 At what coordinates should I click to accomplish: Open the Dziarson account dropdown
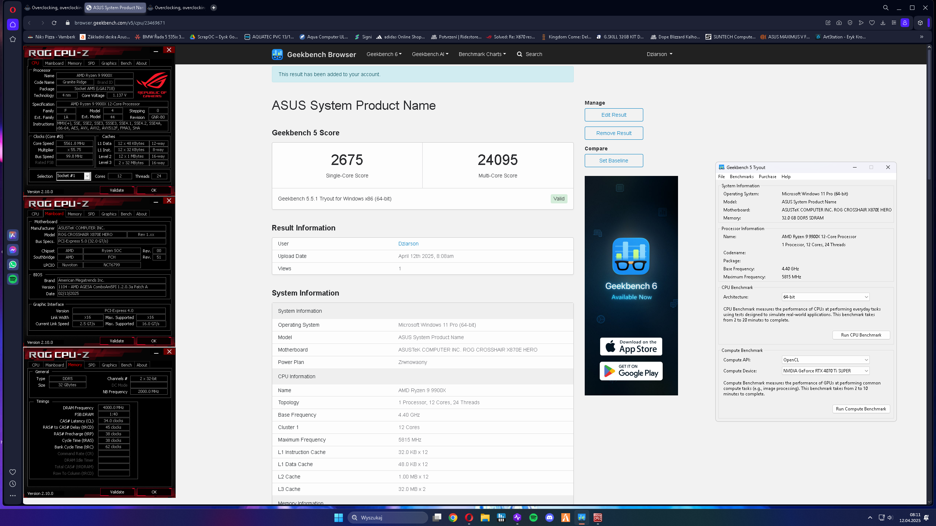[659, 54]
